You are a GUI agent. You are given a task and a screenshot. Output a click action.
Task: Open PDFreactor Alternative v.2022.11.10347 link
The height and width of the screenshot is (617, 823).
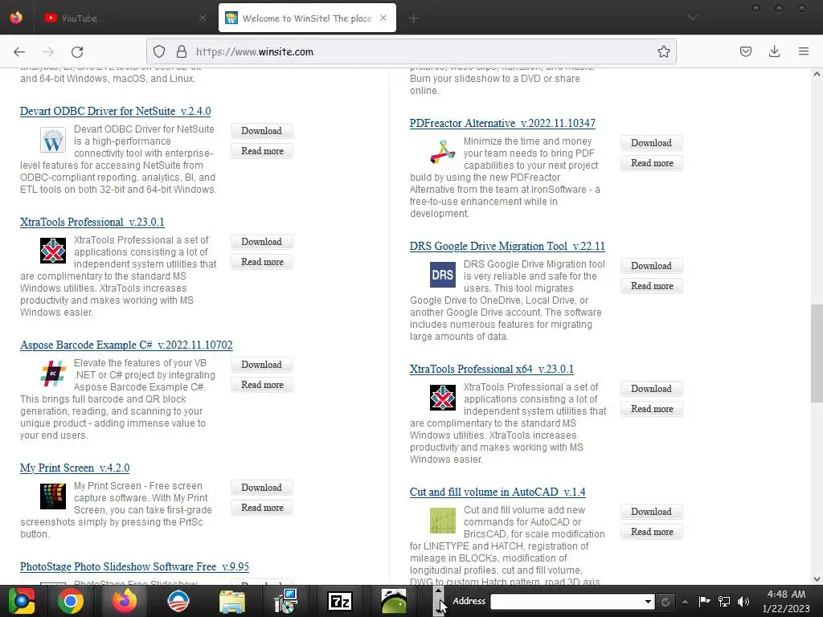(x=503, y=123)
